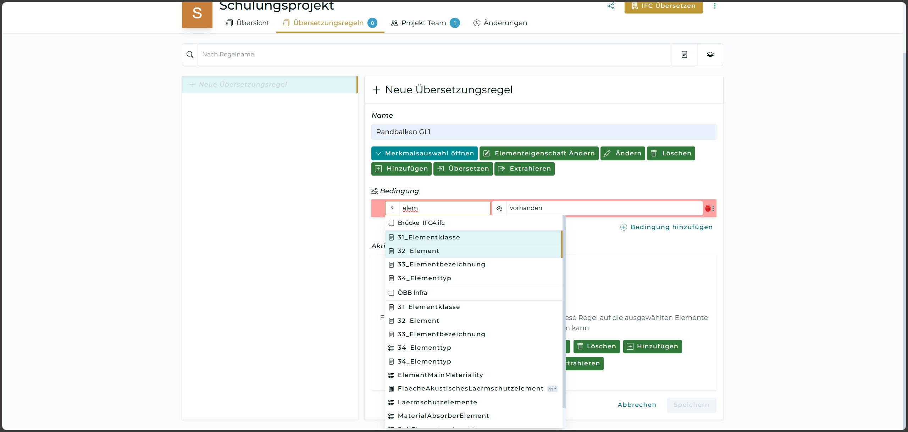Screen dimensions: 908x432
Task: Click the red bug icon in the condition row
Action: [708, 209]
